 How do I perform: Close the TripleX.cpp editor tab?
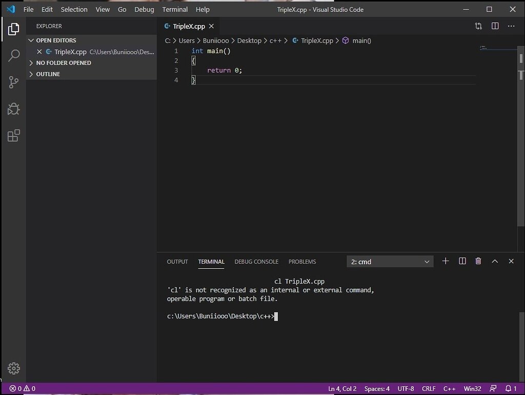(211, 26)
